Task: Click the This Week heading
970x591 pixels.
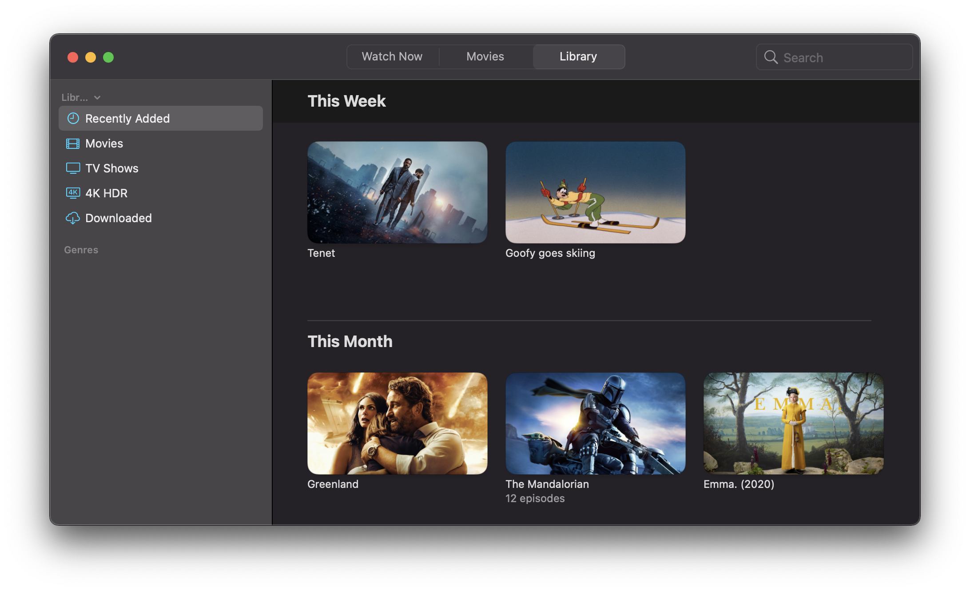Action: [346, 101]
